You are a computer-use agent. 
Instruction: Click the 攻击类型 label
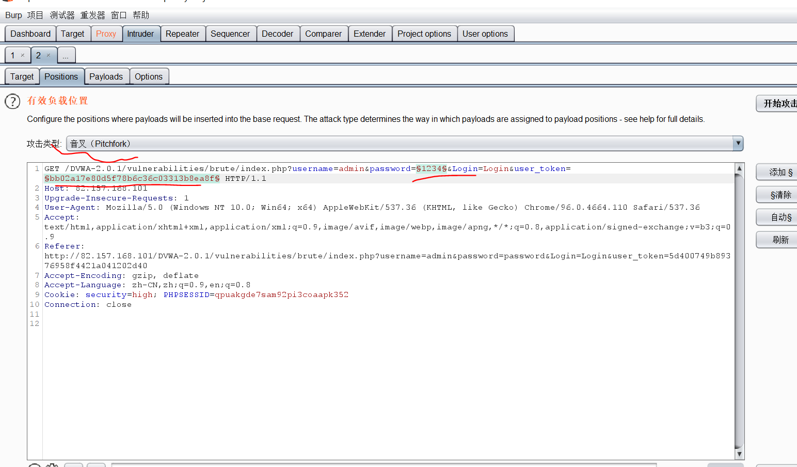click(44, 144)
